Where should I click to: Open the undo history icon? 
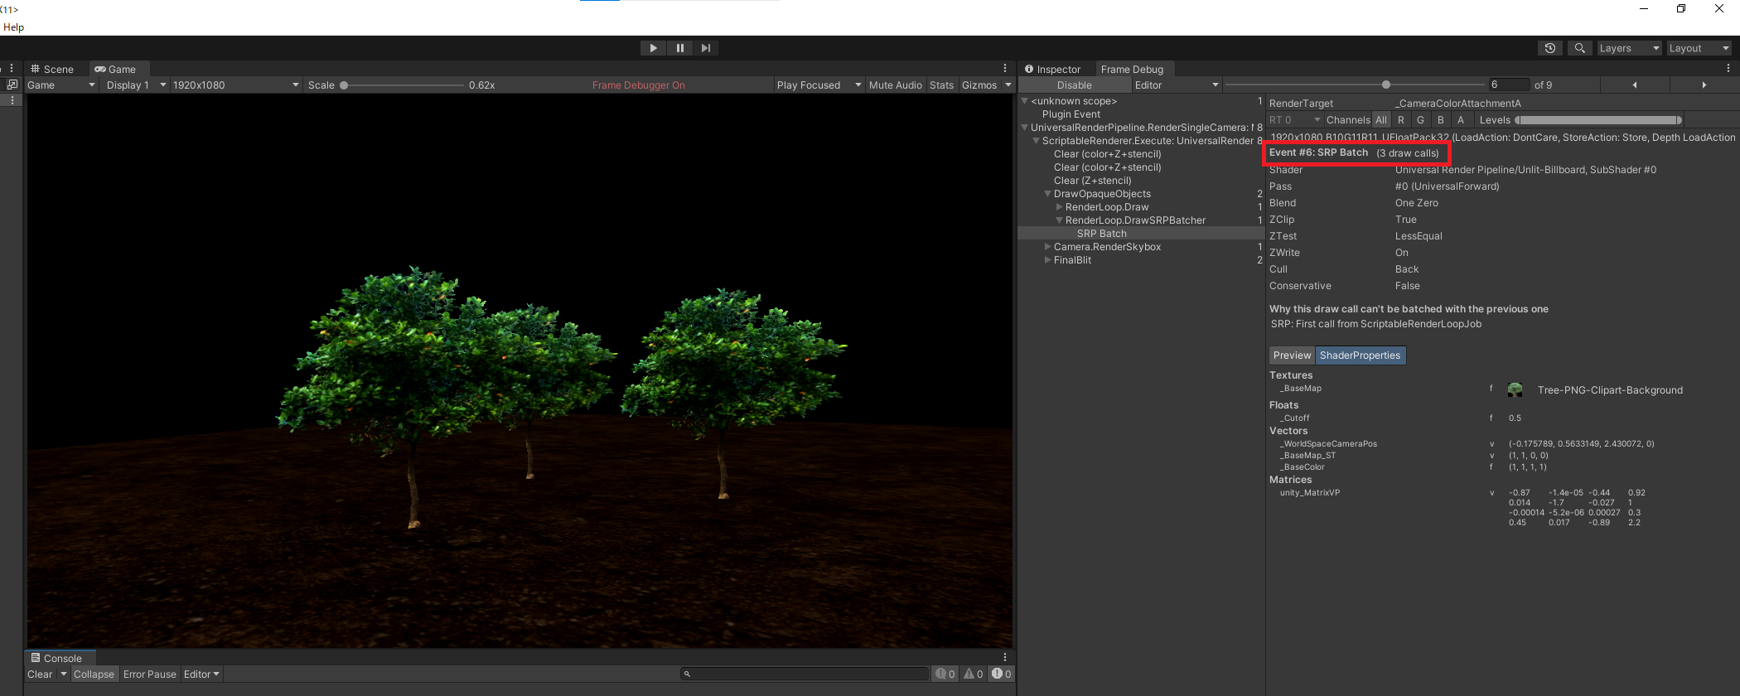[1549, 48]
